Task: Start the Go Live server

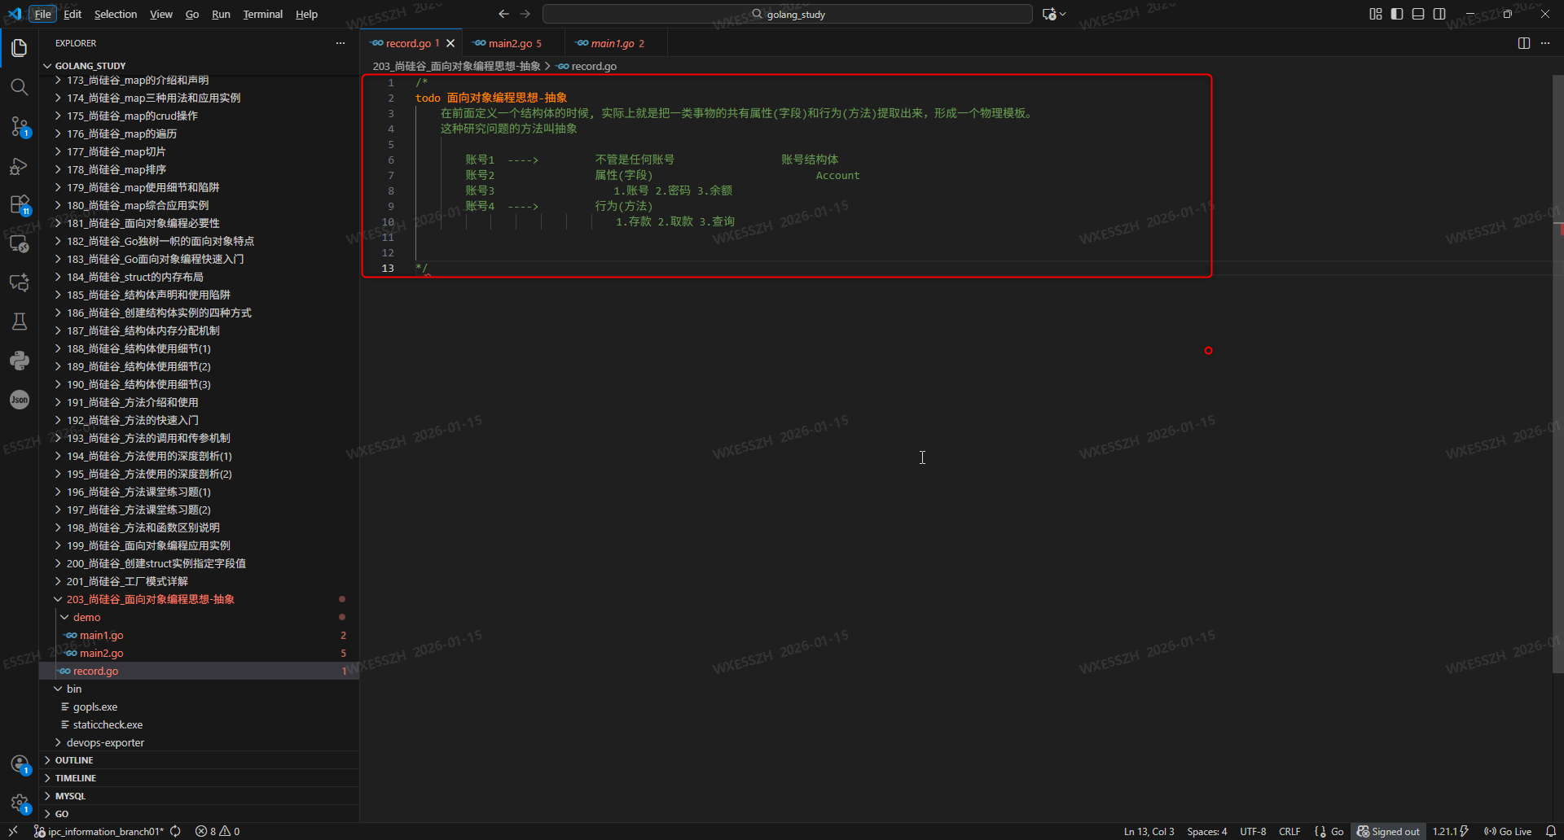Action: pyautogui.click(x=1508, y=831)
